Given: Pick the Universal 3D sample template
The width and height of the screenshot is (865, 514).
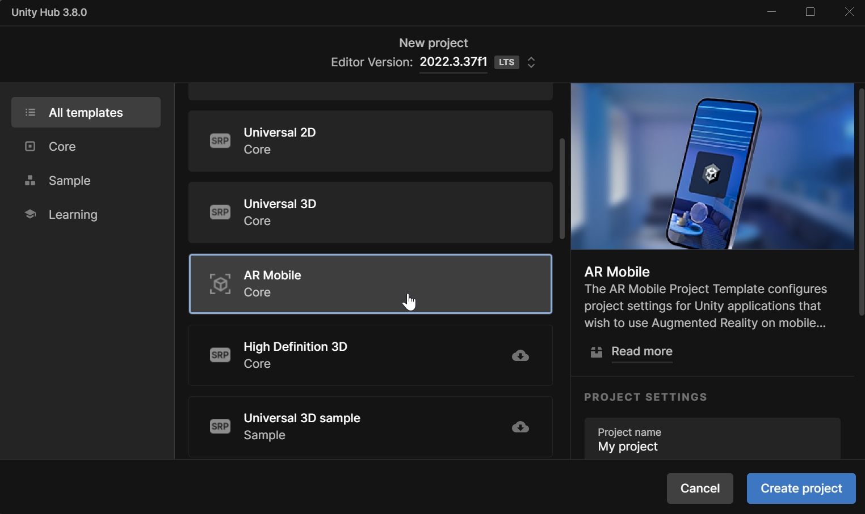Looking at the screenshot, I should [x=370, y=427].
